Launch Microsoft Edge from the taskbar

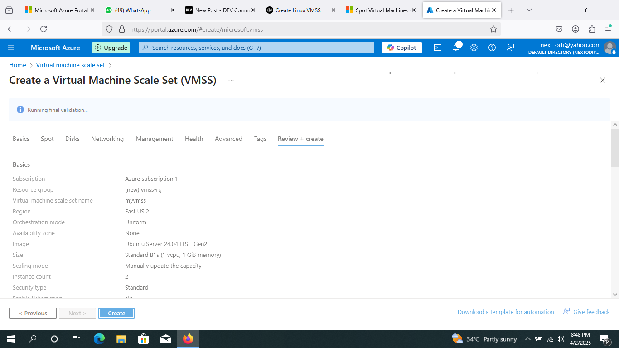(x=99, y=339)
